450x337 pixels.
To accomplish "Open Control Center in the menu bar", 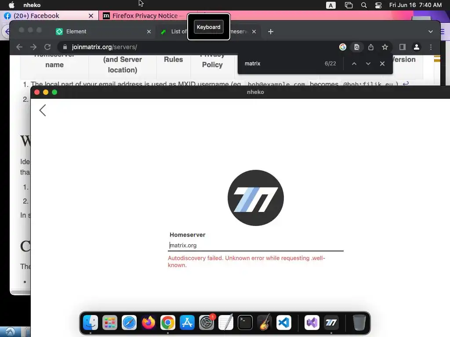I will click(x=378, y=5).
